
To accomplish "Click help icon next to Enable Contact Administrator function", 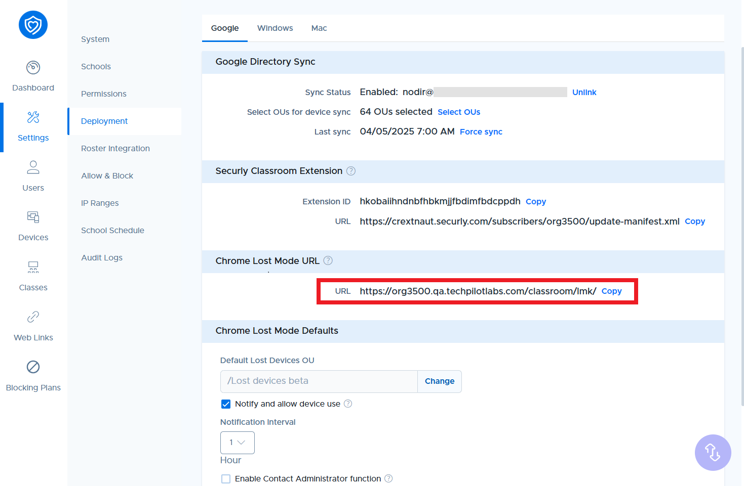I will pyautogui.click(x=388, y=478).
